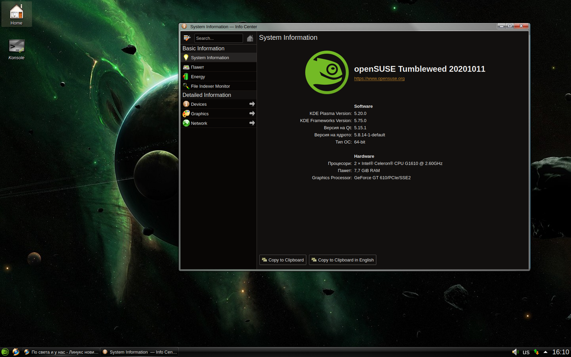This screenshot has width=571, height=357.
Task: Select the Konsole desktop icon
Action: pyautogui.click(x=17, y=50)
